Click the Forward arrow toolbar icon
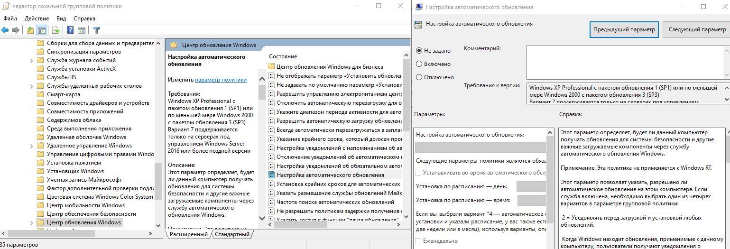This screenshot has width=730, height=249. click(16, 30)
